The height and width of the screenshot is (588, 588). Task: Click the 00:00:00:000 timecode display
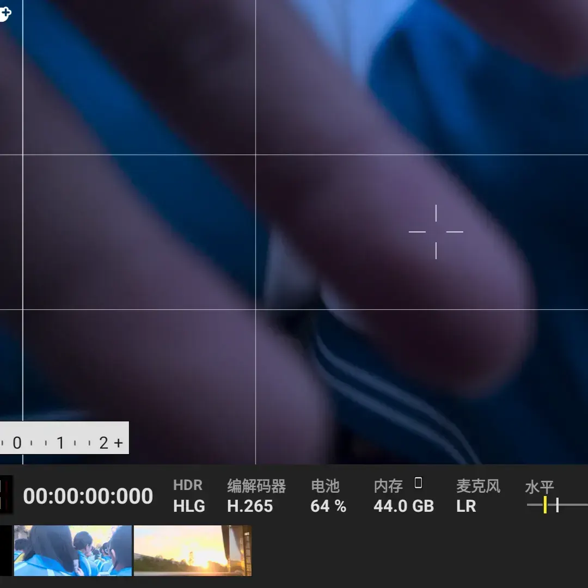click(x=88, y=496)
